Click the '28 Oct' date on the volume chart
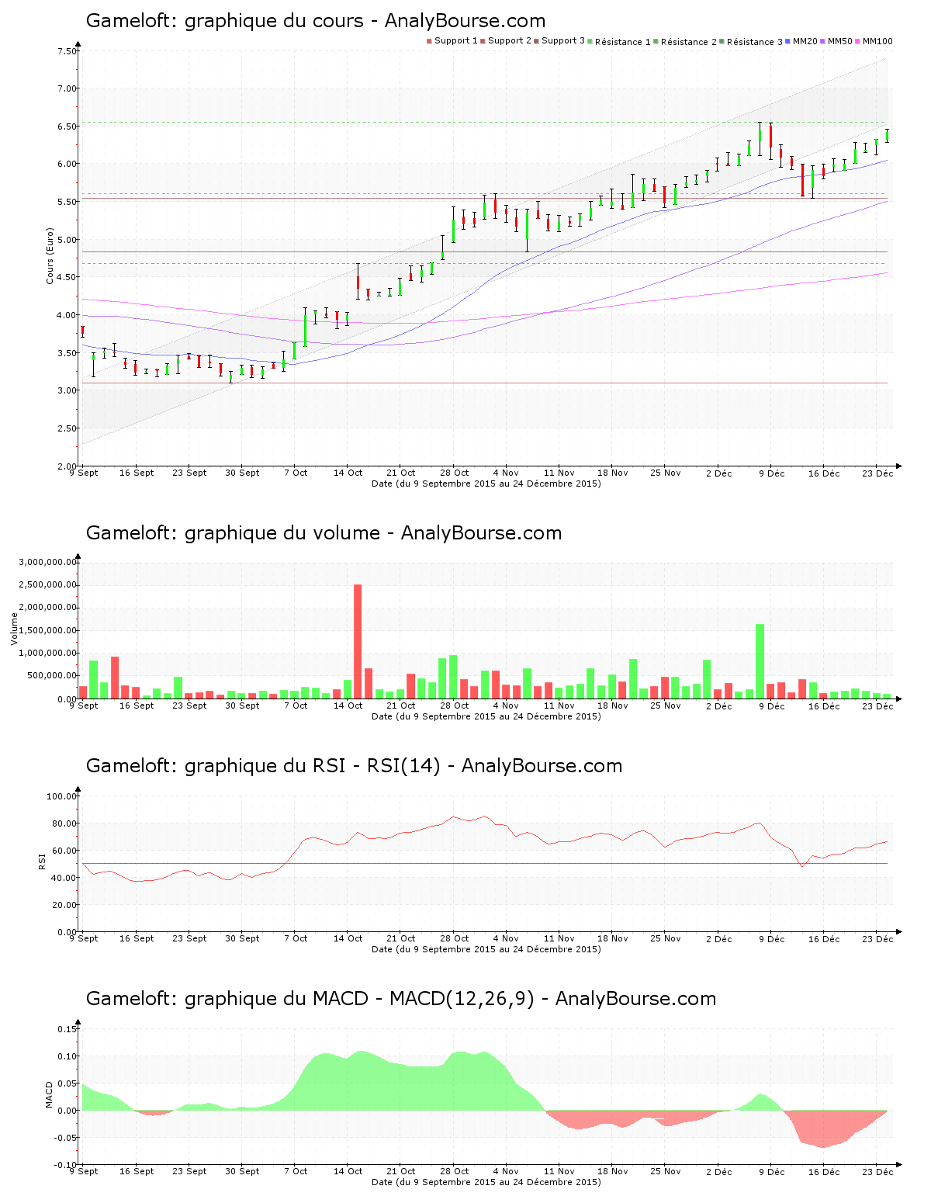This screenshot has height=1203, width=931. point(455,706)
